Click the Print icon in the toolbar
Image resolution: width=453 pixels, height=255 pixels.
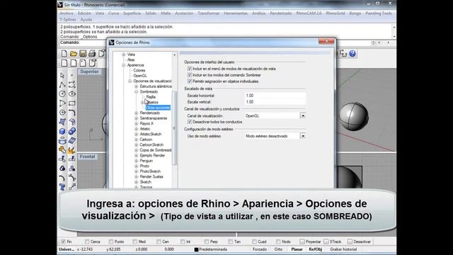(x=92, y=54)
